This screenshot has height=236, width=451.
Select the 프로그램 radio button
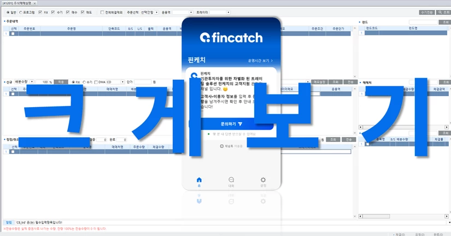point(21,13)
